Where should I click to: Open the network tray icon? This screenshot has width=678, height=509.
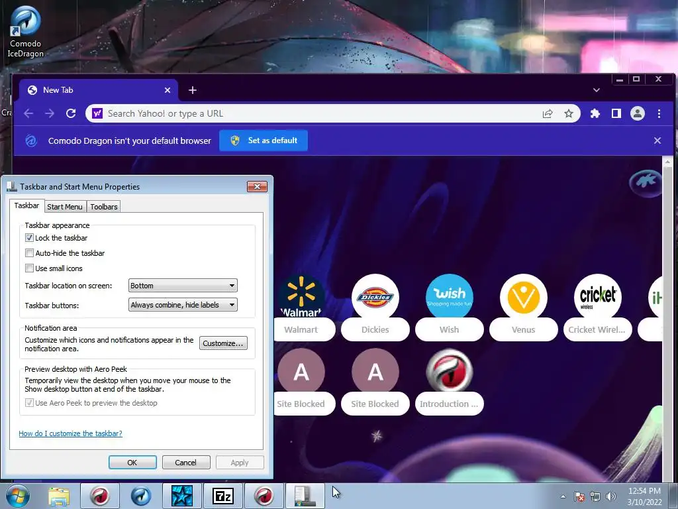point(595,496)
